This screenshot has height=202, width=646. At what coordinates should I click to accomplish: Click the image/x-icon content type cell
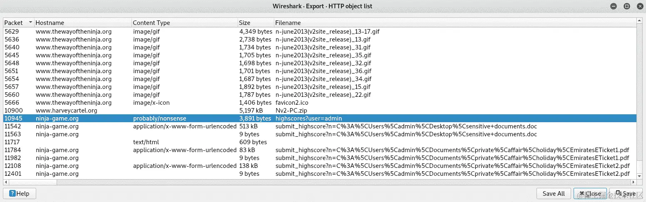(152, 103)
